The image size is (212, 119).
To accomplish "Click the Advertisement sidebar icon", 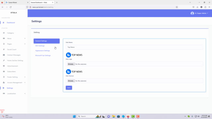I will pyautogui.click(x=4, y=66).
